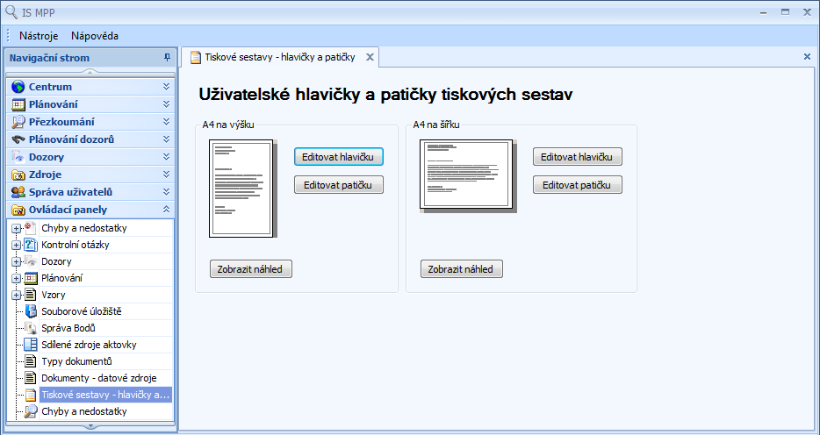Pin the Navigační strom panel
This screenshot has height=435, width=820.
pyautogui.click(x=167, y=57)
